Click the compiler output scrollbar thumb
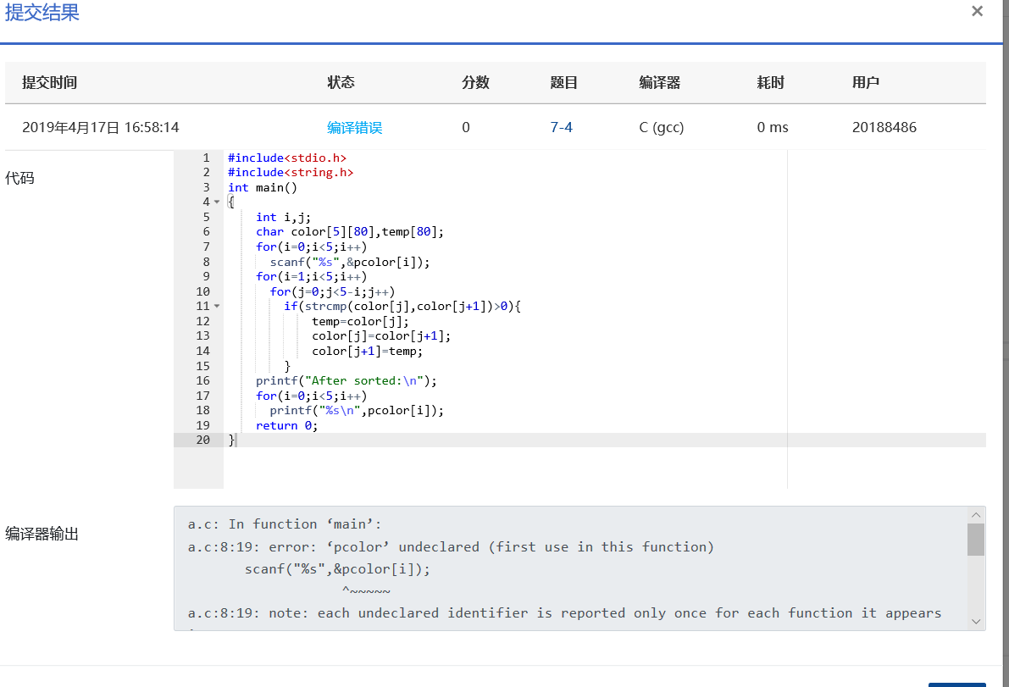This screenshot has height=687, width=1009. pyautogui.click(x=976, y=540)
